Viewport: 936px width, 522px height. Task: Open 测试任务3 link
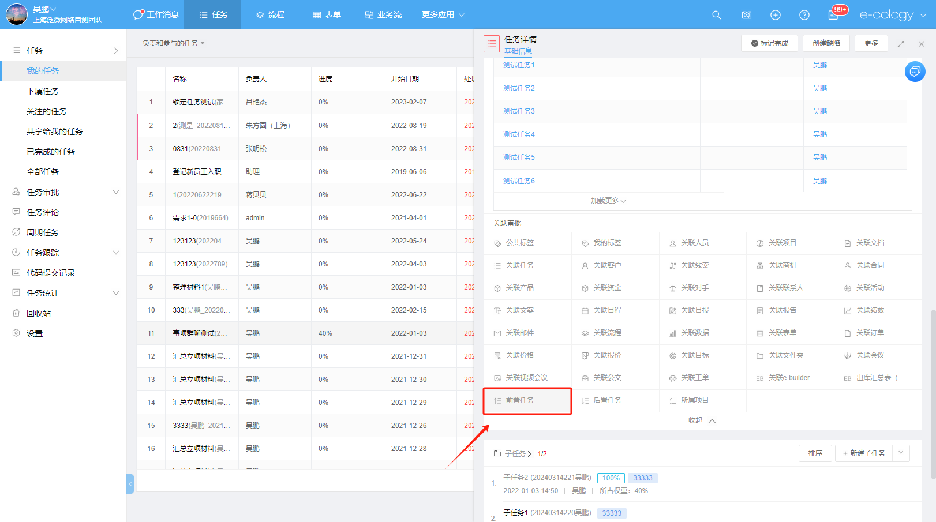(519, 111)
